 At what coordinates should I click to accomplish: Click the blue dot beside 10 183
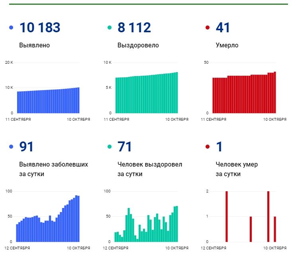coord(11,27)
